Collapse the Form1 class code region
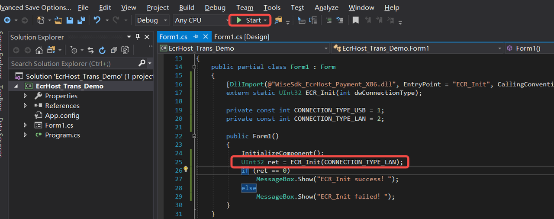Viewport: 554px width, 219px height. (194, 67)
